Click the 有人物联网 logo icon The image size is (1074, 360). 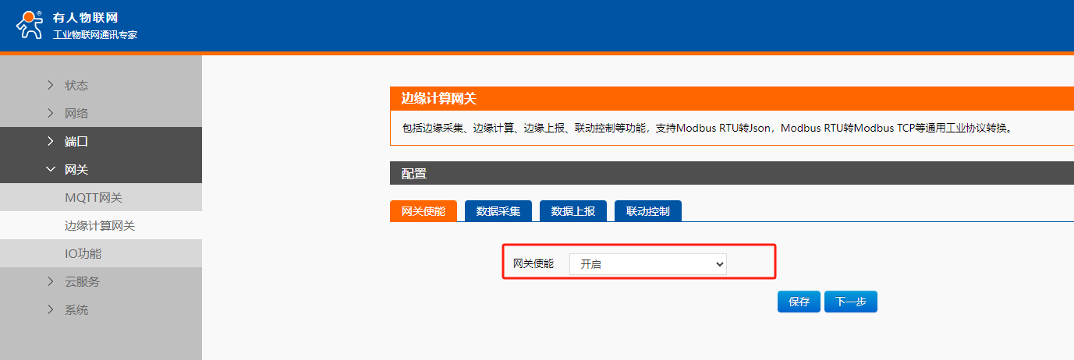30,25
